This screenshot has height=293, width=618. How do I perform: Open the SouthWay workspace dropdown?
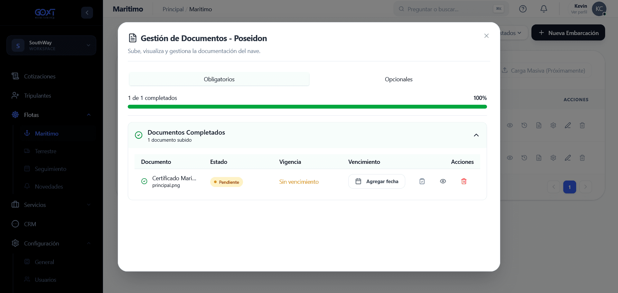click(x=51, y=45)
